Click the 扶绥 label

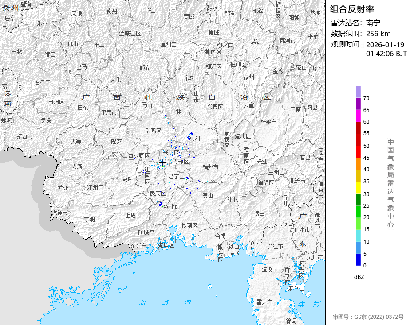click(126, 179)
